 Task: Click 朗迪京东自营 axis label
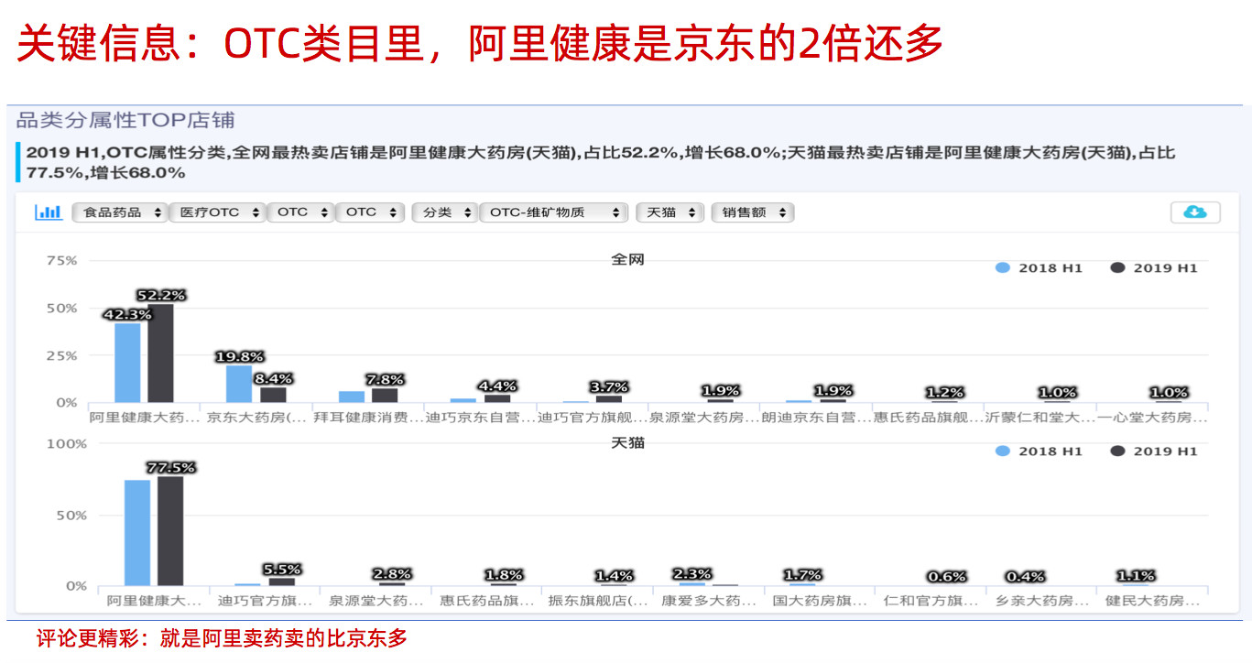(816, 418)
